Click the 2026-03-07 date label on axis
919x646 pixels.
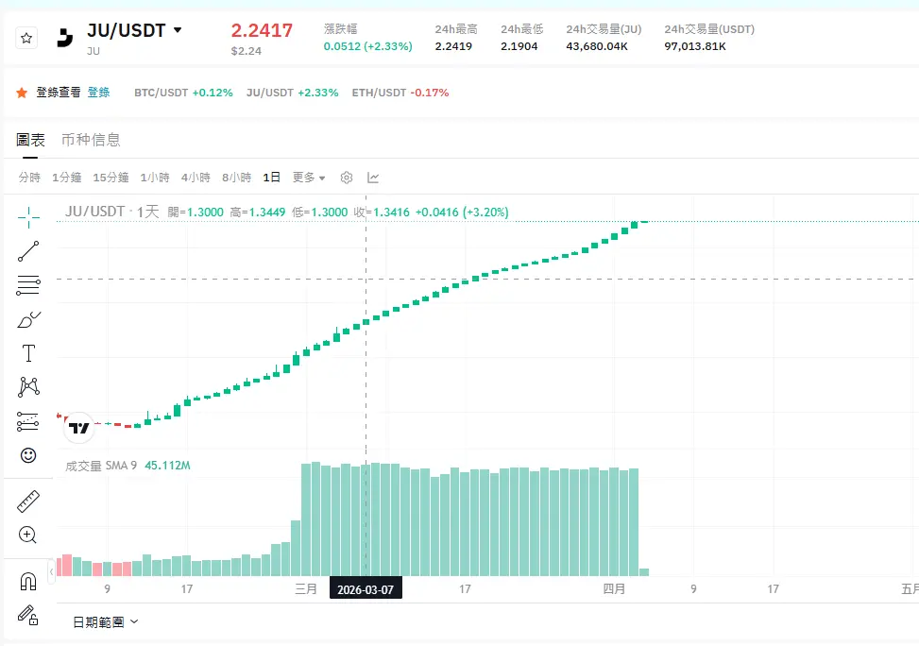pyautogui.click(x=366, y=589)
